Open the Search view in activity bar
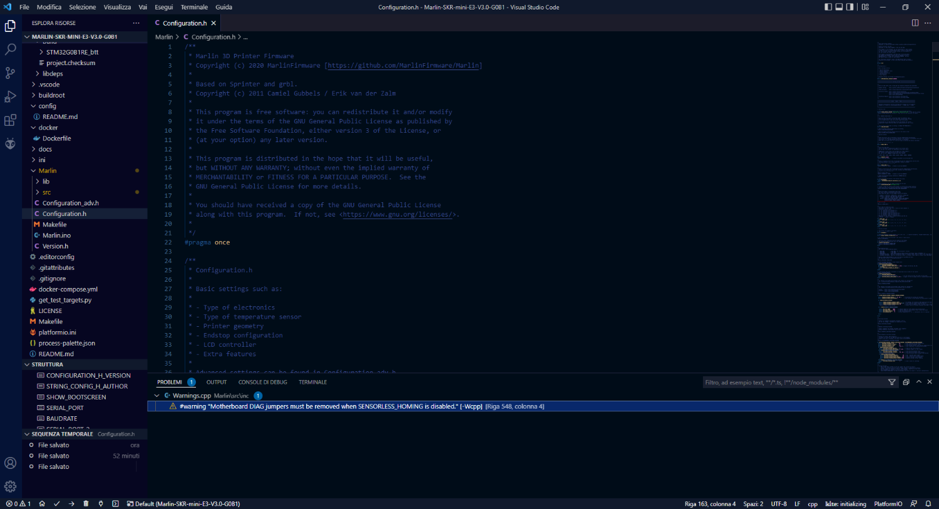Image resolution: width=939 pixels, height=509 pixels. 10,49
